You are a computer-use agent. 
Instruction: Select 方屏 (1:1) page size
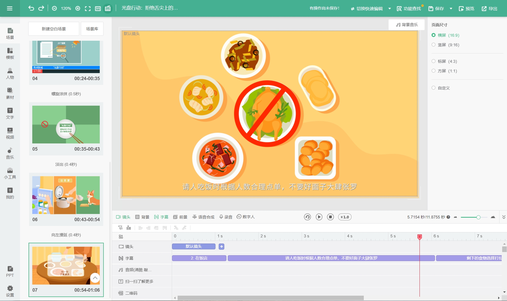point(444,71)
